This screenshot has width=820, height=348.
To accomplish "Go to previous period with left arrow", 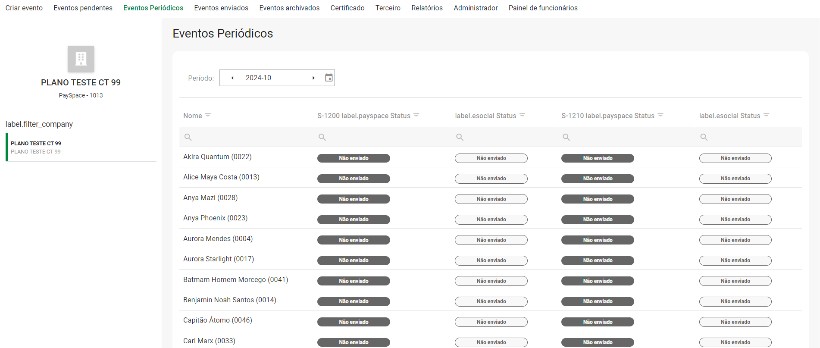I will tap(232, 78).
